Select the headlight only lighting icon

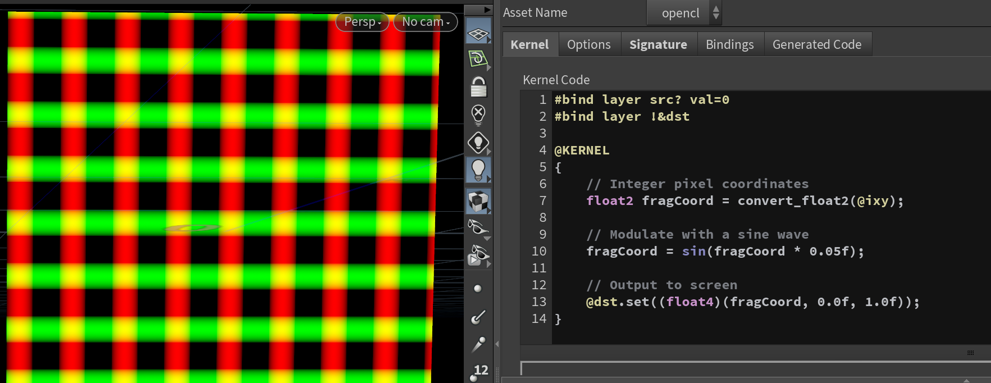[x=478, y=143]
